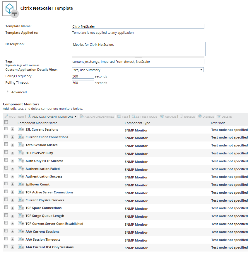This screenshot has height=253, width=248.
Task: Click the Current Client Connections monitor icon
Action: click(x=21, y=137)
